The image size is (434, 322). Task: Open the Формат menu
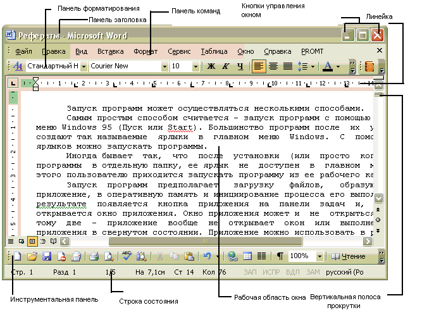point(146,51)
